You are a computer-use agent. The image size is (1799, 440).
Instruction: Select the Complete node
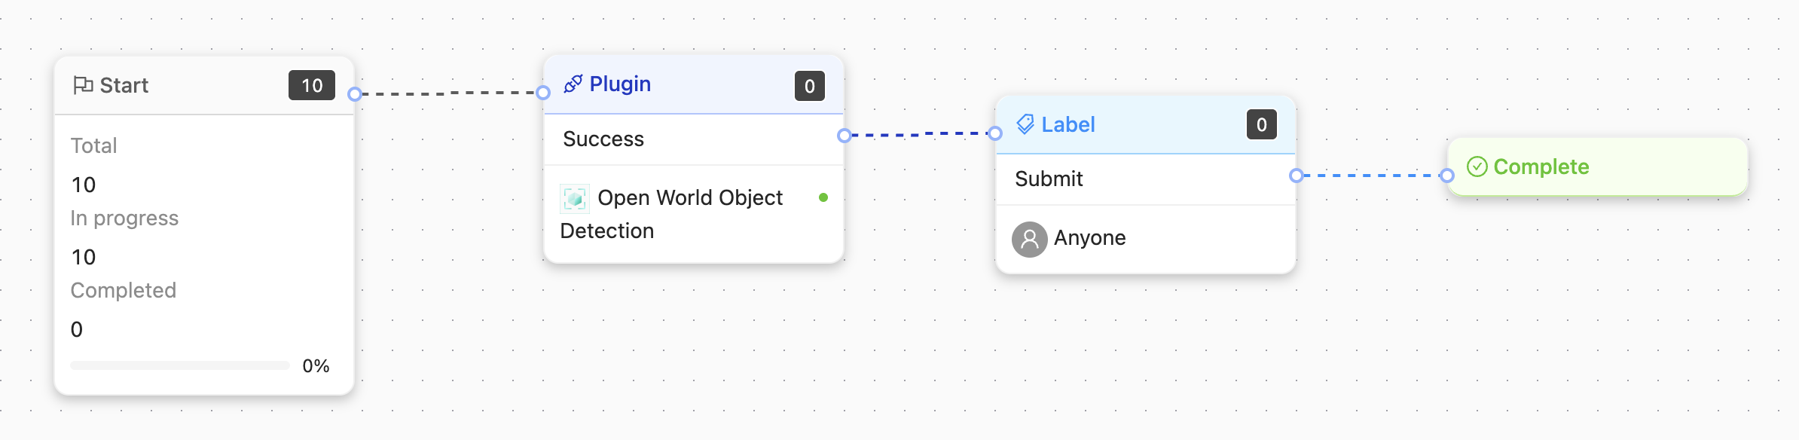click(1620, 167)
